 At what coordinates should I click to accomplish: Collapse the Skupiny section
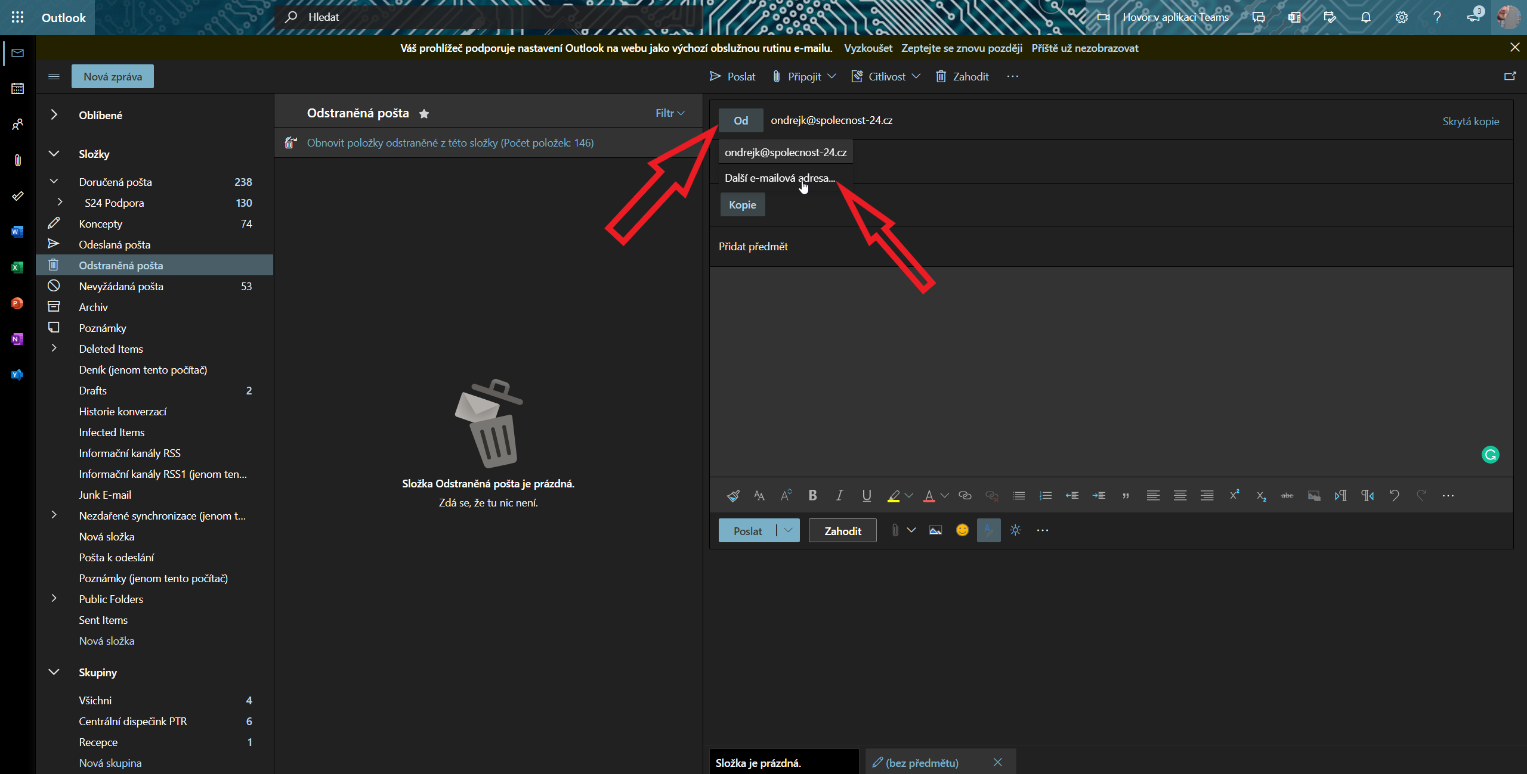[x=54, y=672]
